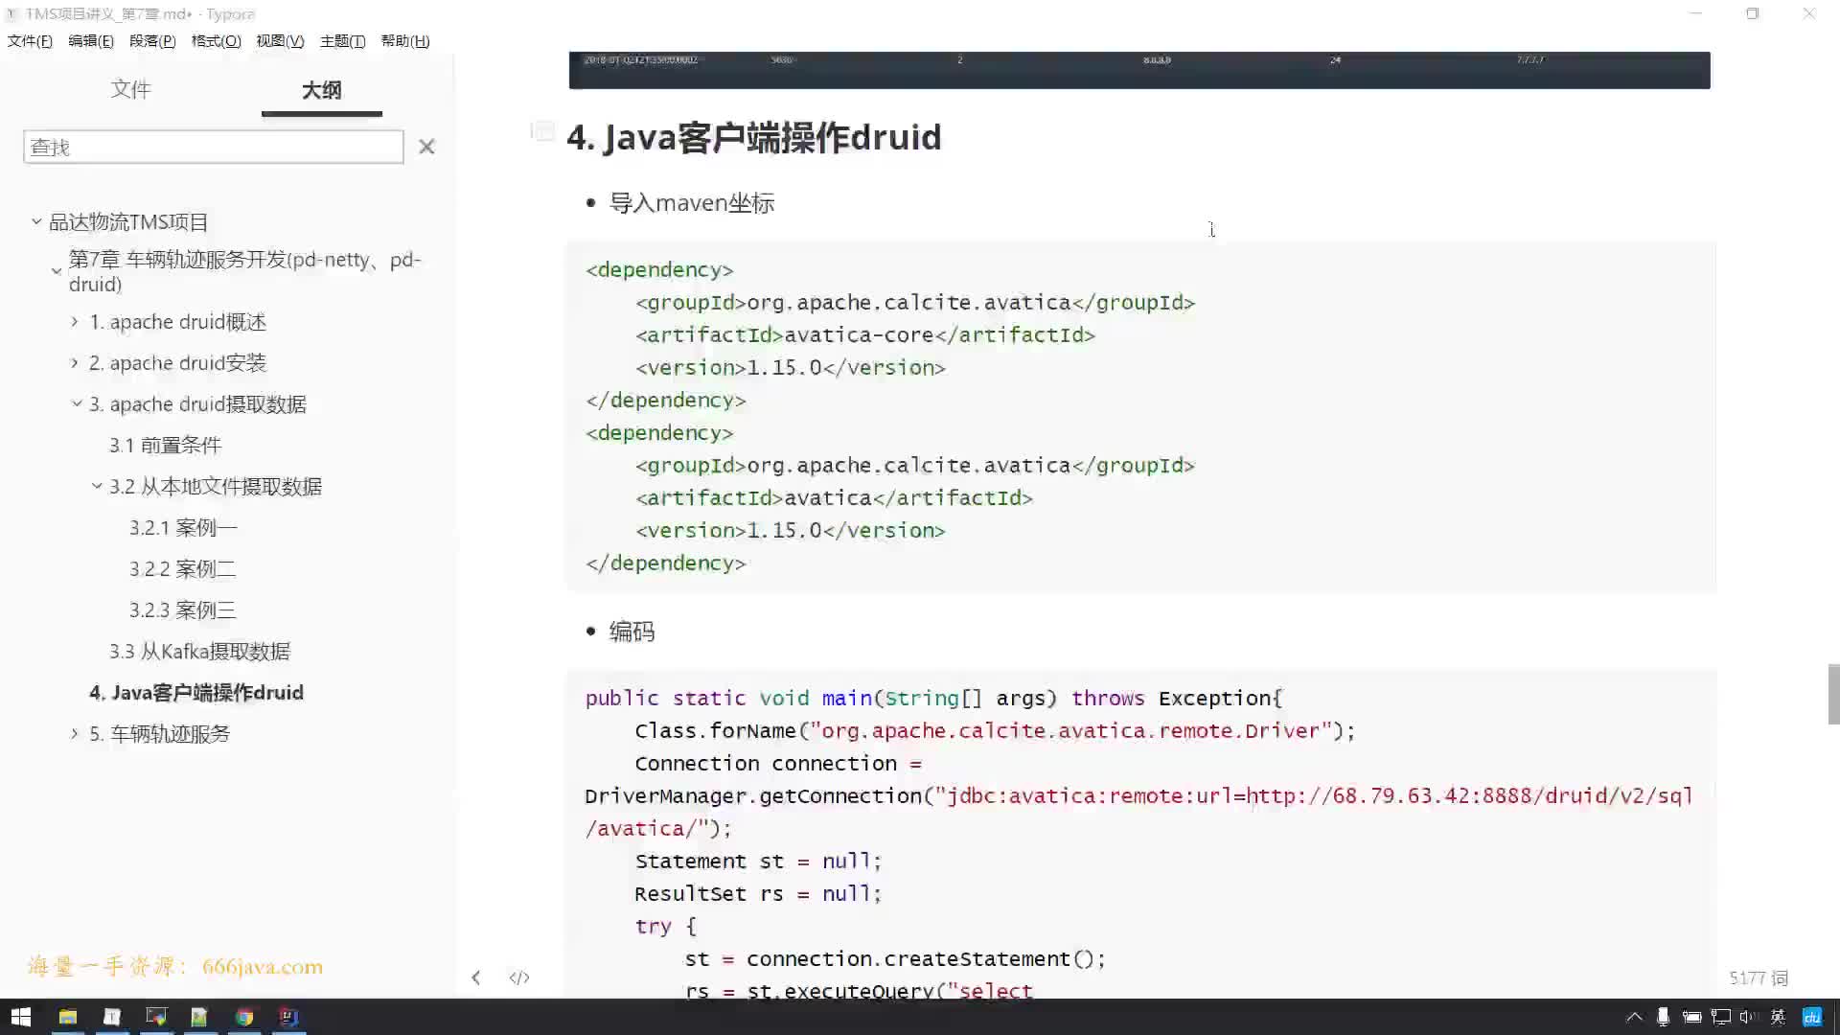This screenshot has height=1035, width=1840.
Task: Click the heading marker icon beside the title
Action: coord(542,131)
